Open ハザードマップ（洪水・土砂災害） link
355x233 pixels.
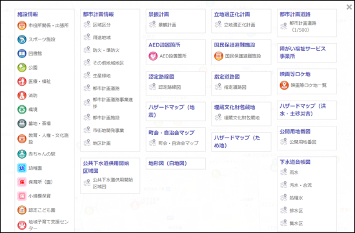303,110
